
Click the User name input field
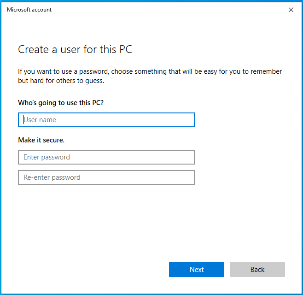point(106,120)
